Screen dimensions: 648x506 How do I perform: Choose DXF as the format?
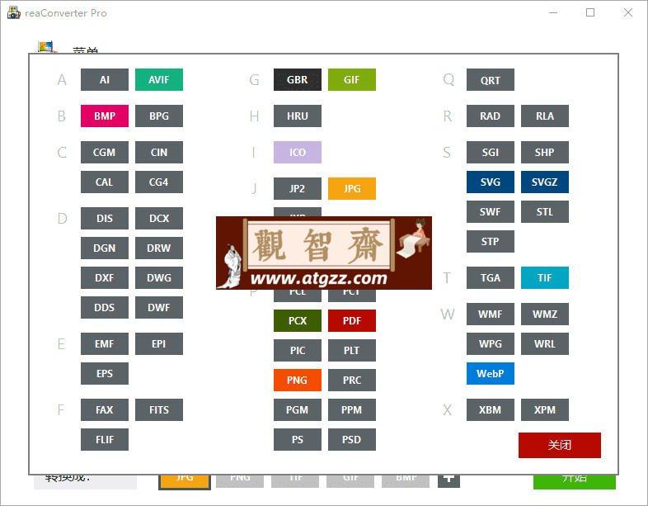(x=105, y=277)
